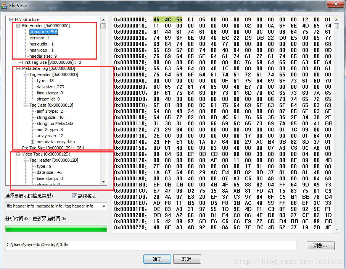Select the 'amf 1 type: 2' item
This screenshot has height=269, width=346.
point(50,111)
